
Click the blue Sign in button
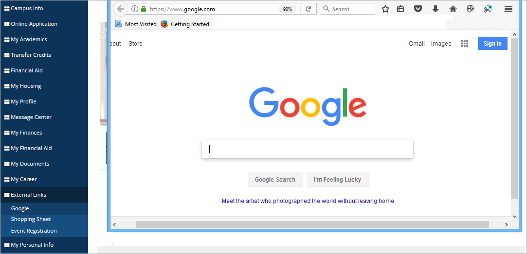492,44
